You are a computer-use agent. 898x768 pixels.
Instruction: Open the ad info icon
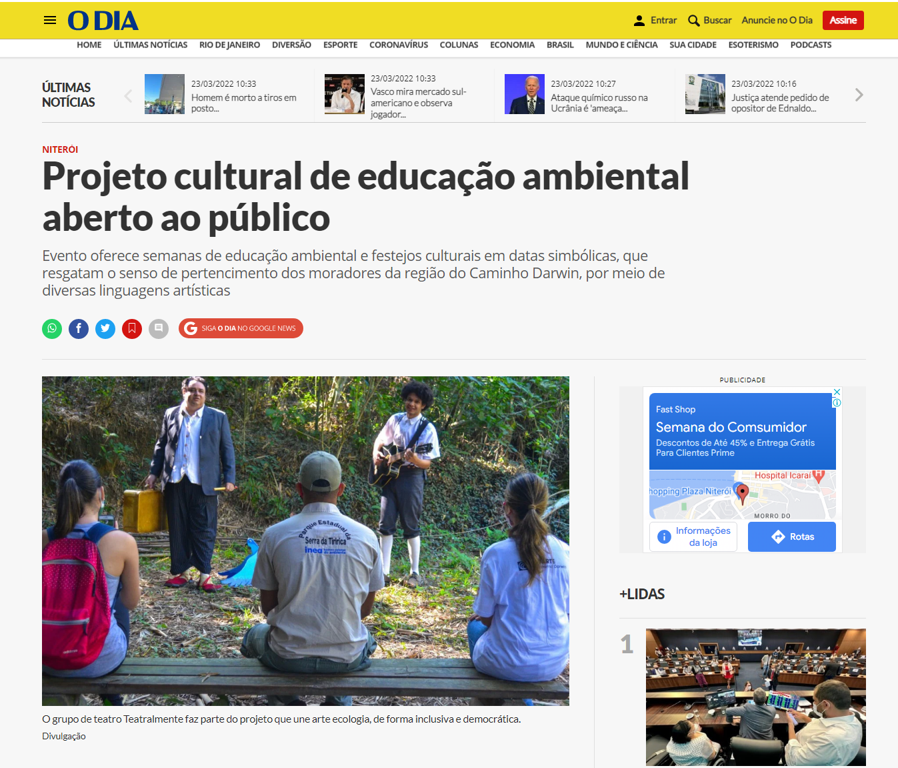click(x=837, y=402)
